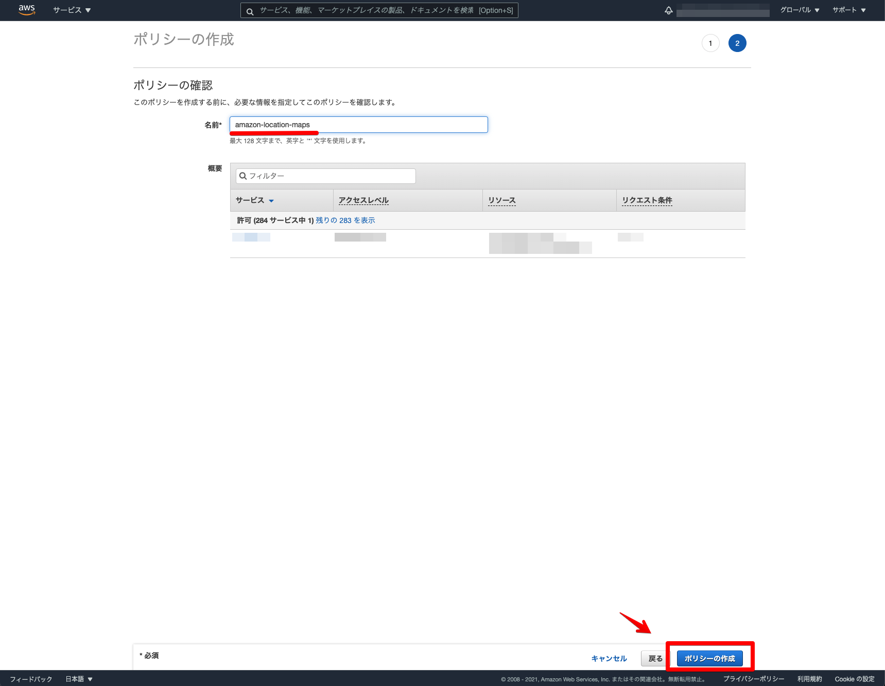Open アクセスレベル column header
This screenshot has width=885, height=686.
[363, 200]
